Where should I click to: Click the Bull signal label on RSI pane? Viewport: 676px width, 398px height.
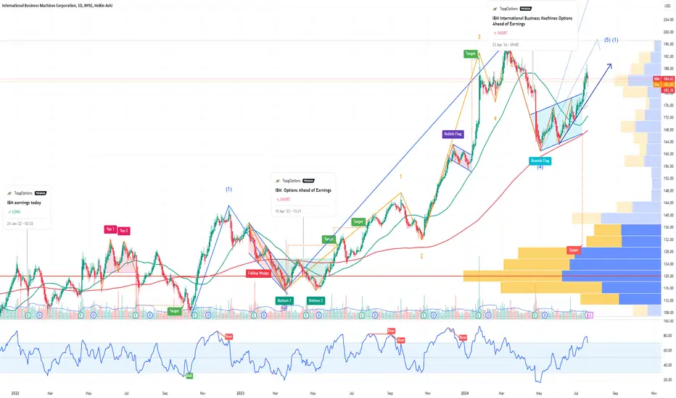189,376
